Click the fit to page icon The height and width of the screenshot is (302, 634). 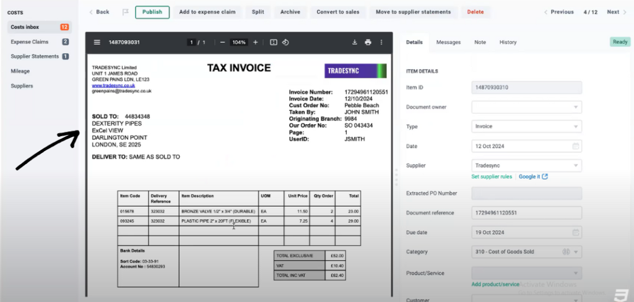(x=273, y=42)
